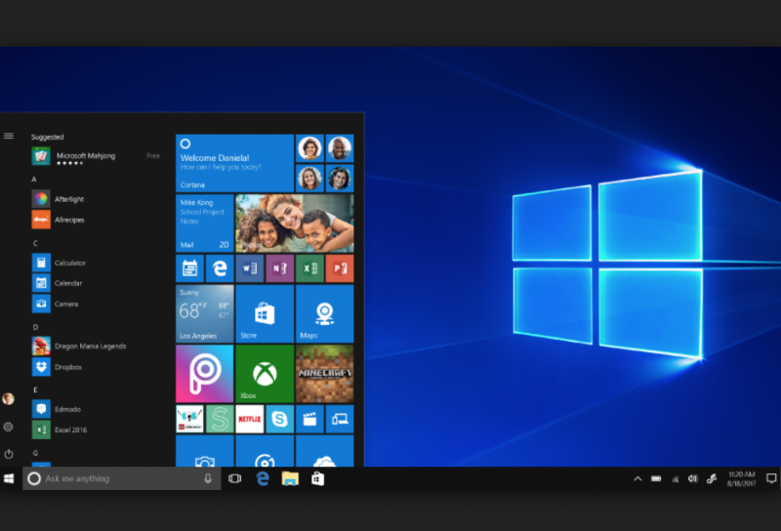
Task: Open the Movies & TV clapperboard tile
Action: tap(309, 419)
